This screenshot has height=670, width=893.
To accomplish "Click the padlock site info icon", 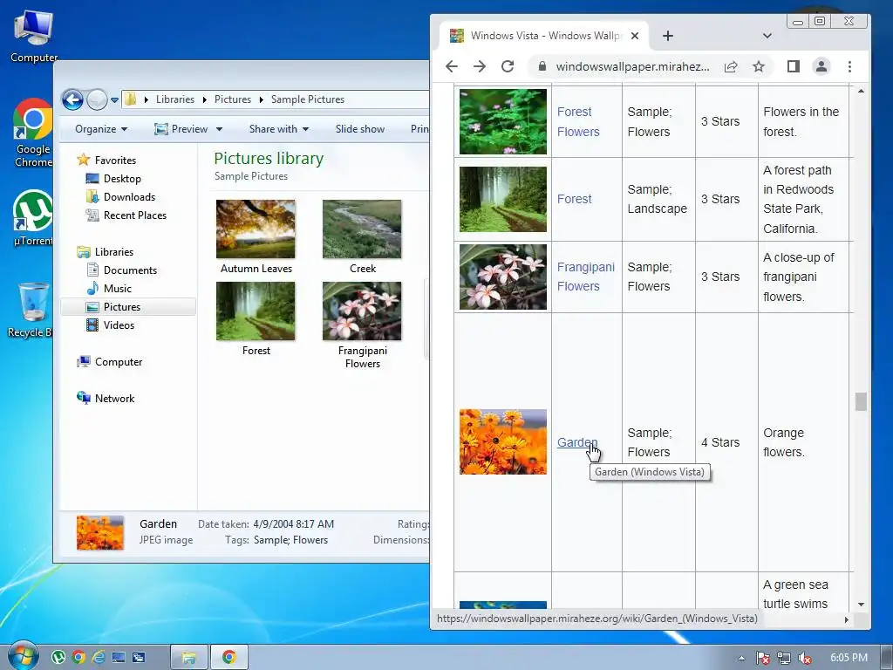I will [542, 66].
